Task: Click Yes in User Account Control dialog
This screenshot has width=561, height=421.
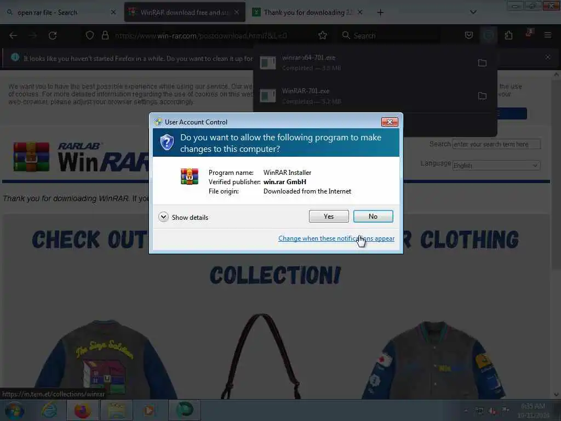Action: pyautogui.click(x=329, y=216)
